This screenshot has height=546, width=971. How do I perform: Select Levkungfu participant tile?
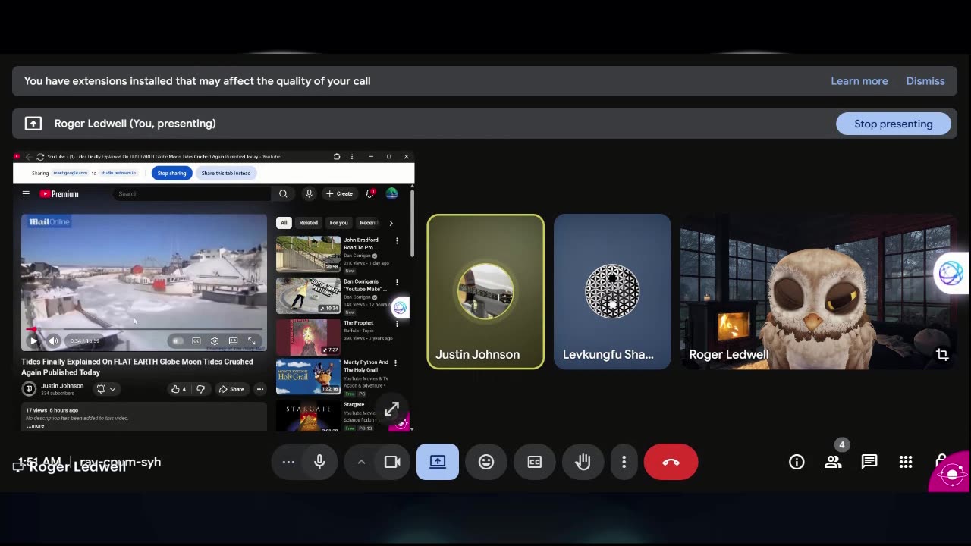pos(612,292)
